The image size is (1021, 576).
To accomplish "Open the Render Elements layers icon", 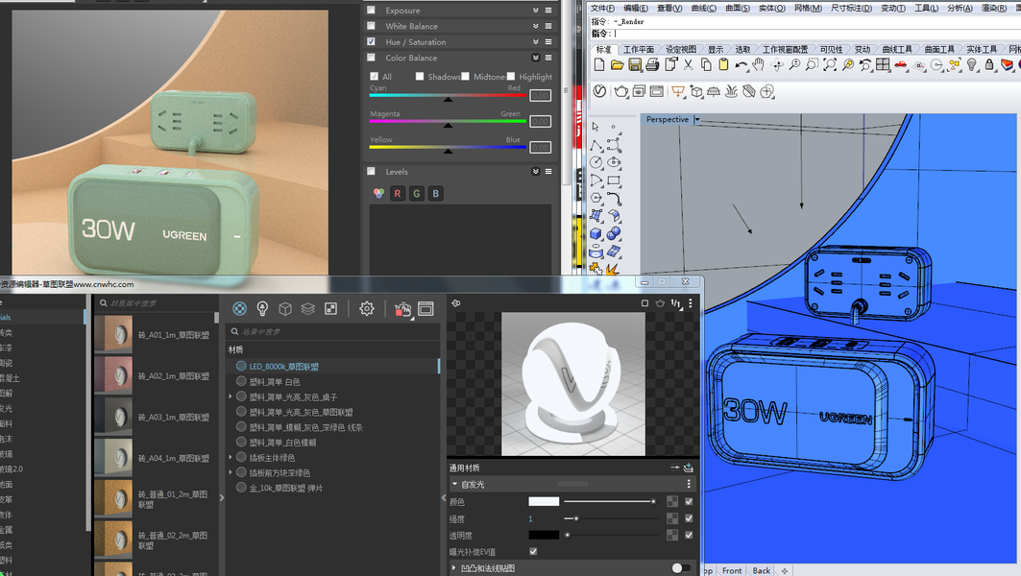I will [x=308, y=308].
